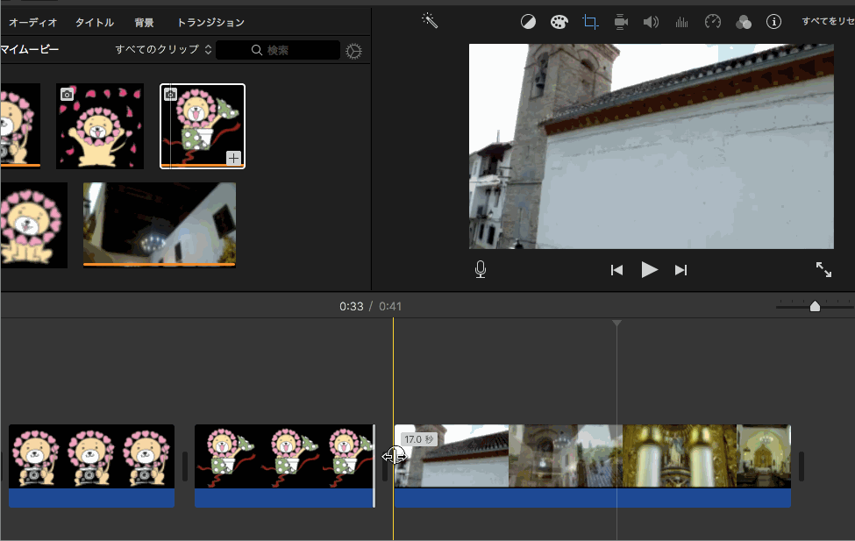Expand the すべてのクリップ filter dropdown
The width and height of the screenshot is (855, 541).
coord(163,50)
